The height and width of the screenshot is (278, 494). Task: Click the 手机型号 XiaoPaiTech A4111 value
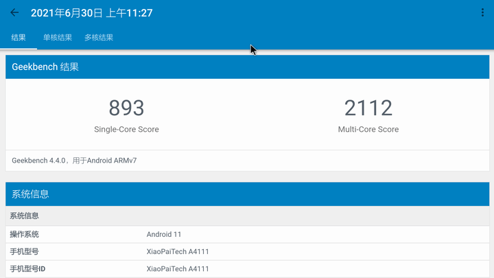click(x=178, y=251)
